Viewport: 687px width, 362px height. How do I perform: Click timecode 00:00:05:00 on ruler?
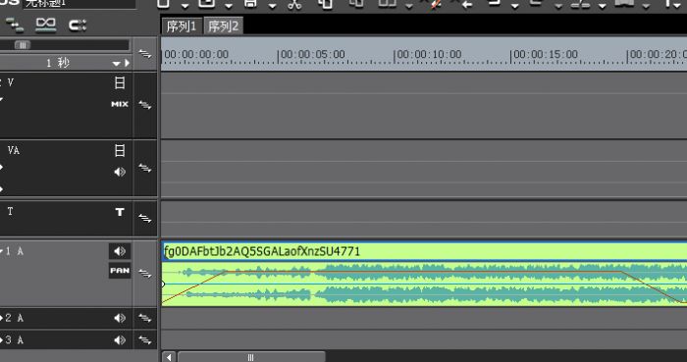pyautogui.click(x=312, y=55)
